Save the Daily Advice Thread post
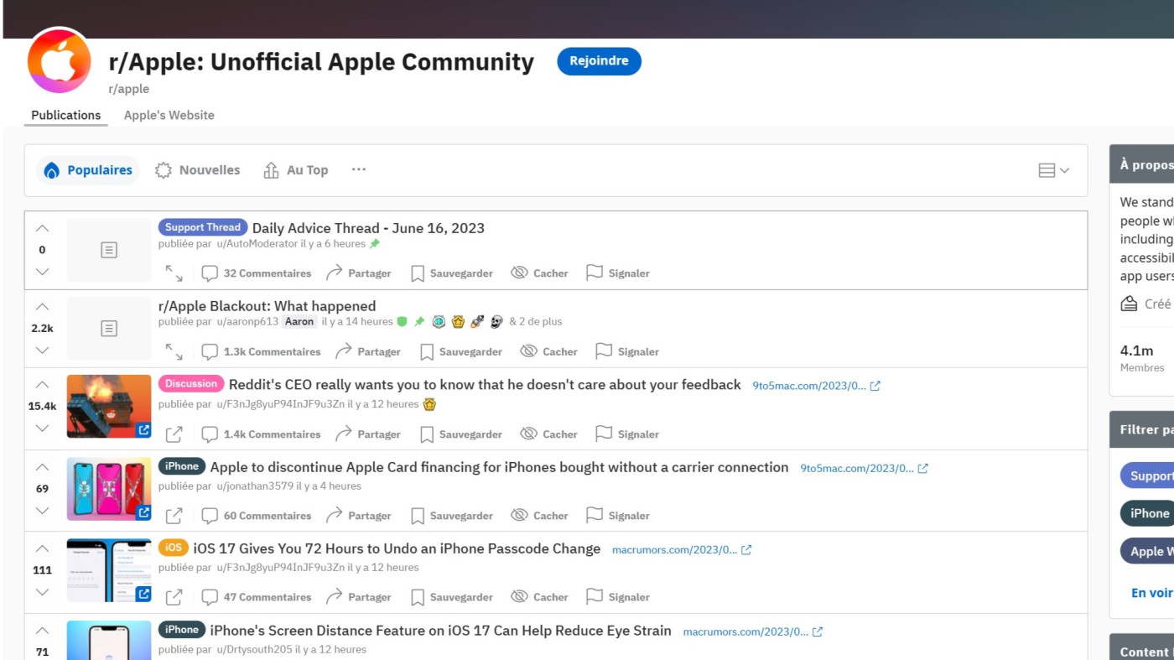Screen dimensions: 1174x660 451,273
